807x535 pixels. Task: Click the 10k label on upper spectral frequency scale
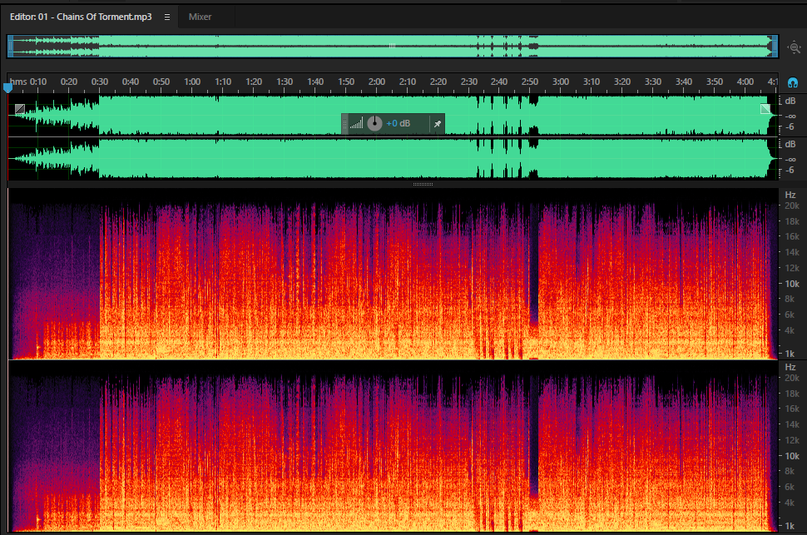click(x=792, y=284)
